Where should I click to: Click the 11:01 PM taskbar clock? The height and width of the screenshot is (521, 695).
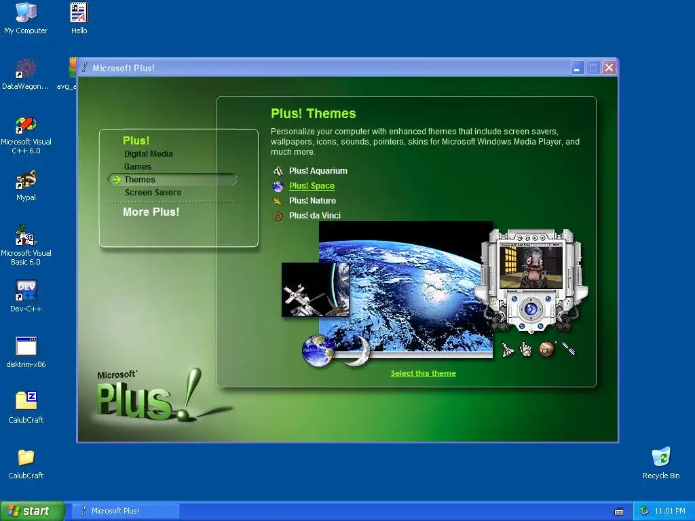point(669,511)
